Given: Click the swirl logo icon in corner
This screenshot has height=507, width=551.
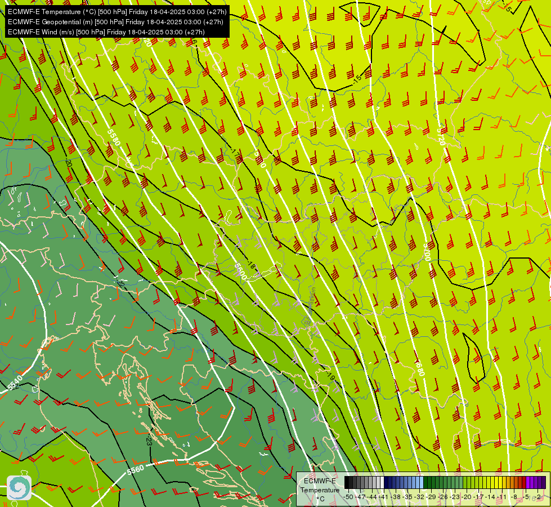Looking at the screenshot, I should pyautogui.click(x=19, y=488).
